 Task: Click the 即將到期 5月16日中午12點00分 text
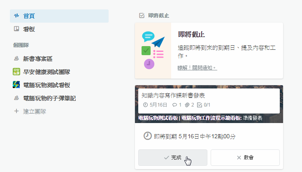coord(195,136)
